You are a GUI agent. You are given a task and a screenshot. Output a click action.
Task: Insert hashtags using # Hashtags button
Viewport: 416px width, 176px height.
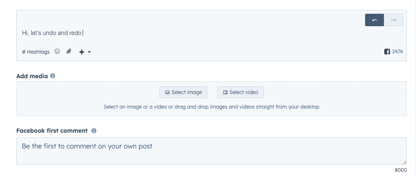[x=36, y=52]
